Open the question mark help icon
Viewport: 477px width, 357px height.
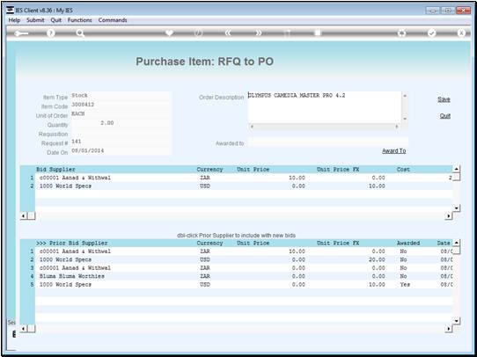51,33
